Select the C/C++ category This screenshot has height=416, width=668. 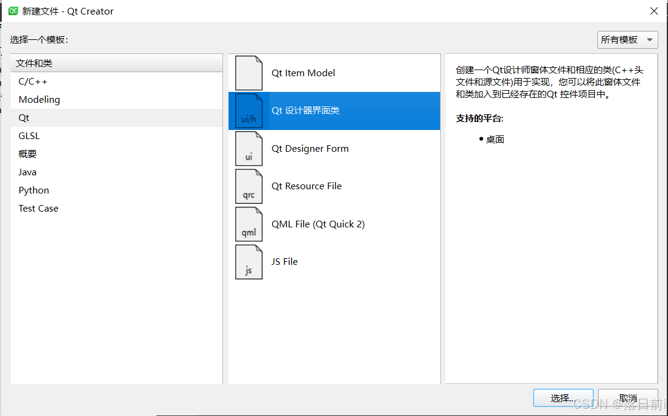[x=116, y=82]
